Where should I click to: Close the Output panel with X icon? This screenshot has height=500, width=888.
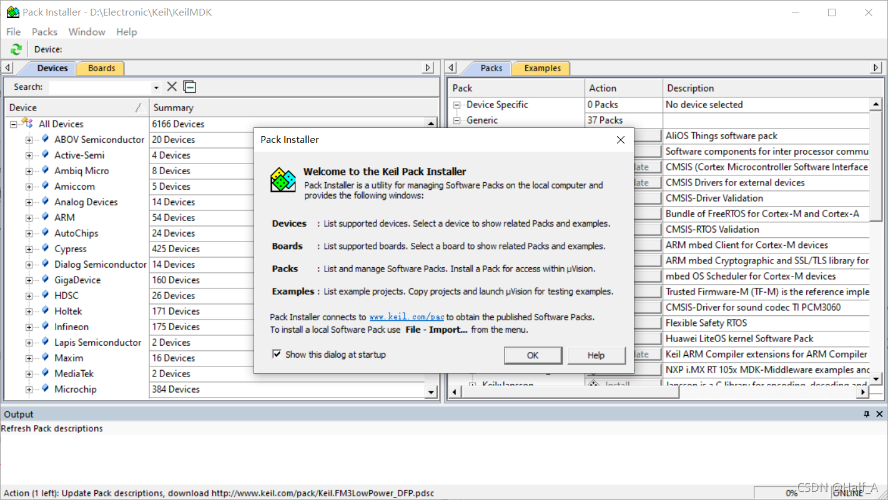coord(879,414)
